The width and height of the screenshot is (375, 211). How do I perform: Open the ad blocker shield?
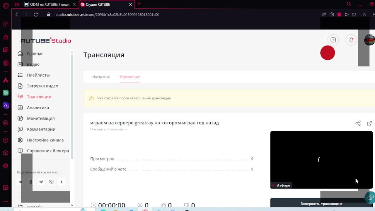click(339, 14)
